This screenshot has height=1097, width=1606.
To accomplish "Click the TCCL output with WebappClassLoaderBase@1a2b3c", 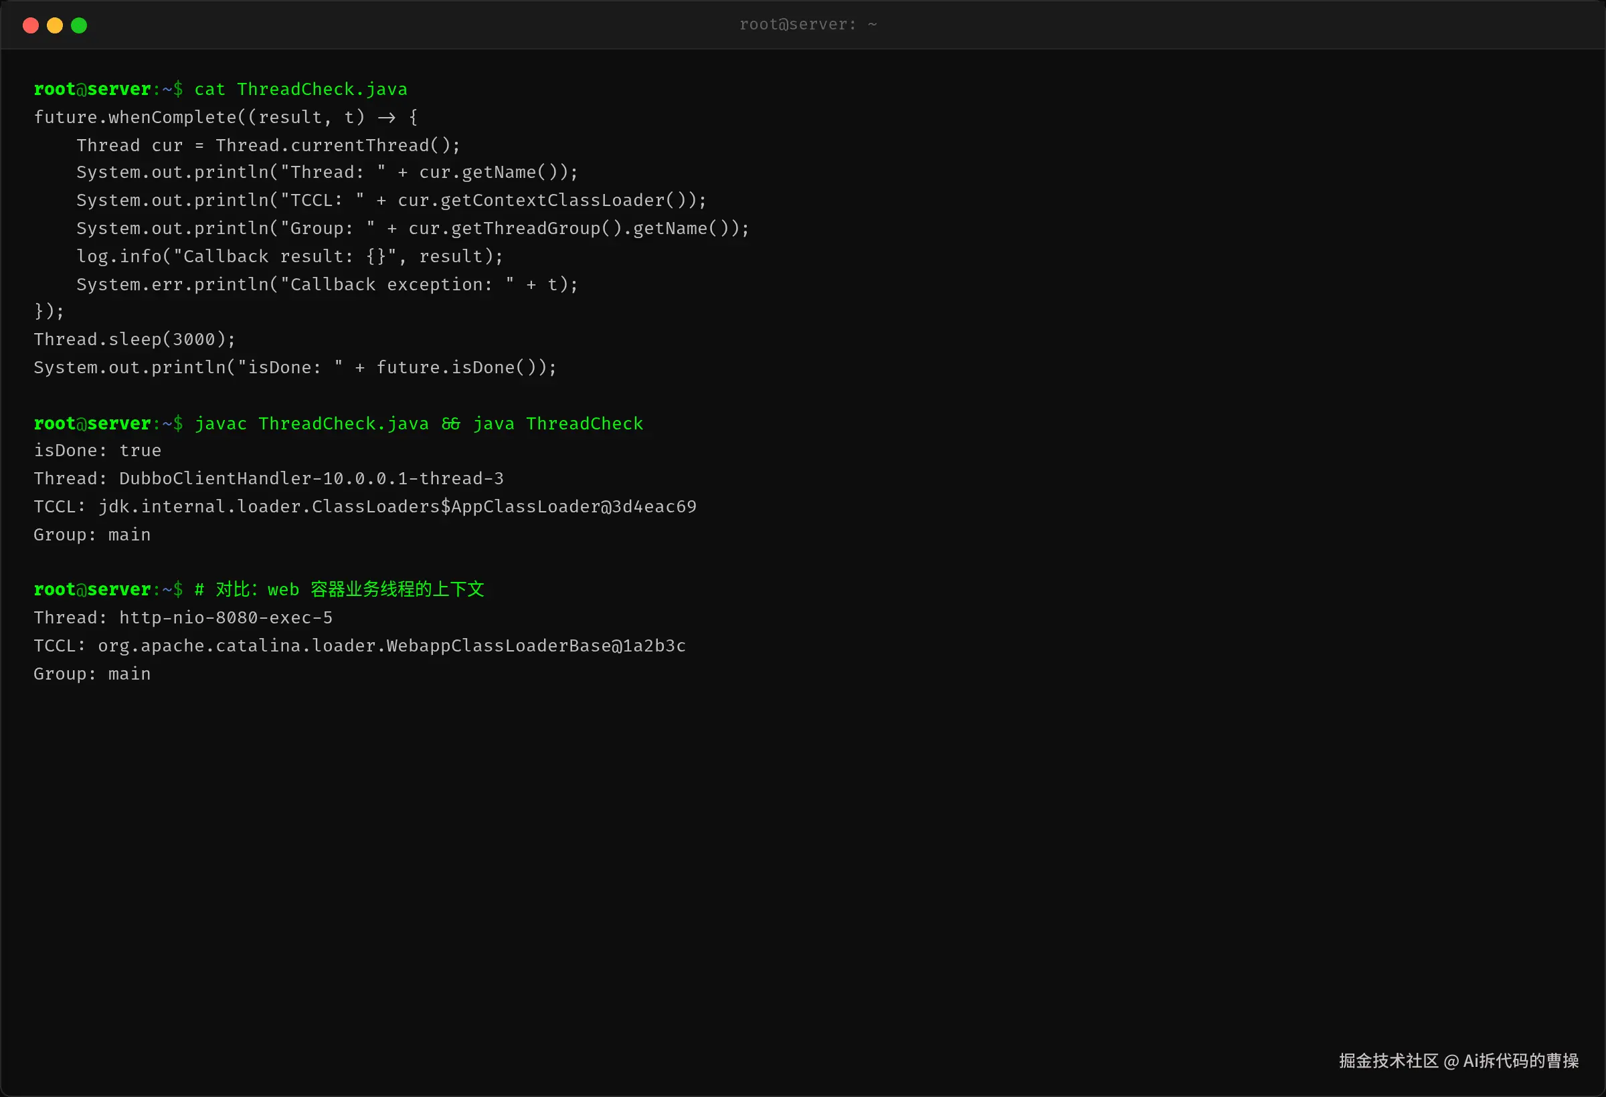I will click(x=359, y=646).
